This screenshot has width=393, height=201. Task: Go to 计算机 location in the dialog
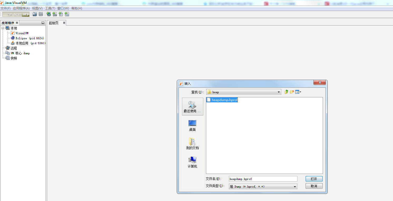click(x=192, y=162)
